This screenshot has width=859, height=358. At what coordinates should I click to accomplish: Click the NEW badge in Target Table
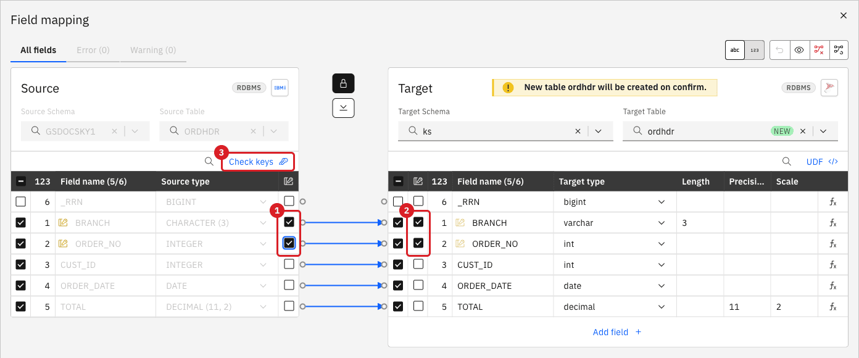782,131
